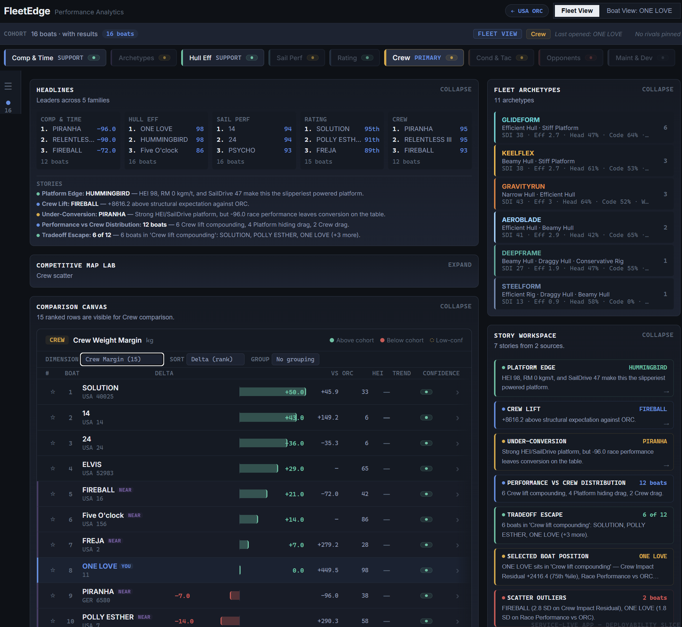Toggle Cond & Tac family switch
The width and height of the screenshot is (682, 627).
(x=522, y=58)
